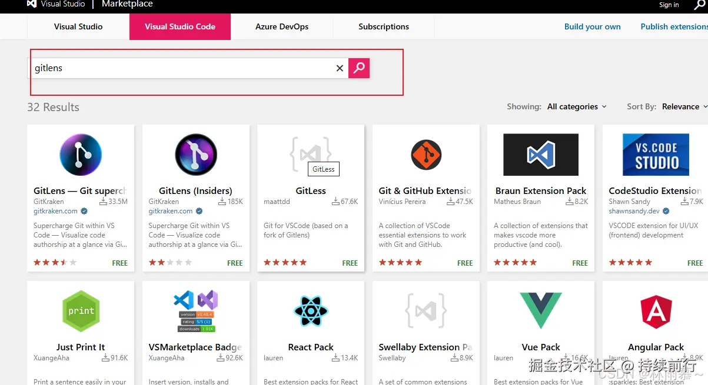Click description 'VSCODE extension for UI/UX'

tap(653, 230)
